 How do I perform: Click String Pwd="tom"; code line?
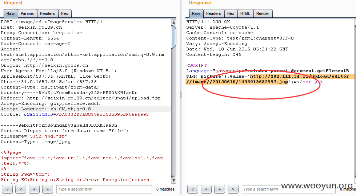pos(25,174)
